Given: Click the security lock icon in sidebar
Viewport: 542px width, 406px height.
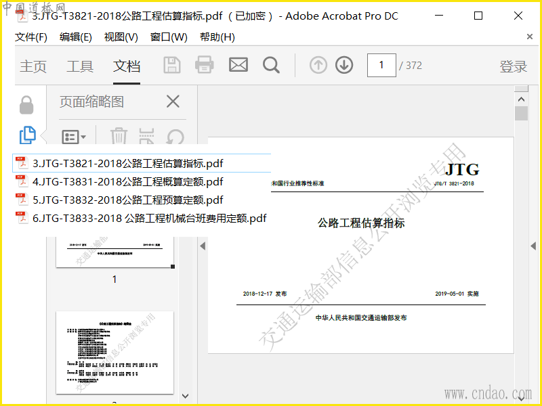Looking at the screenshot, I should pyautogui.click(x=26, y=105).
